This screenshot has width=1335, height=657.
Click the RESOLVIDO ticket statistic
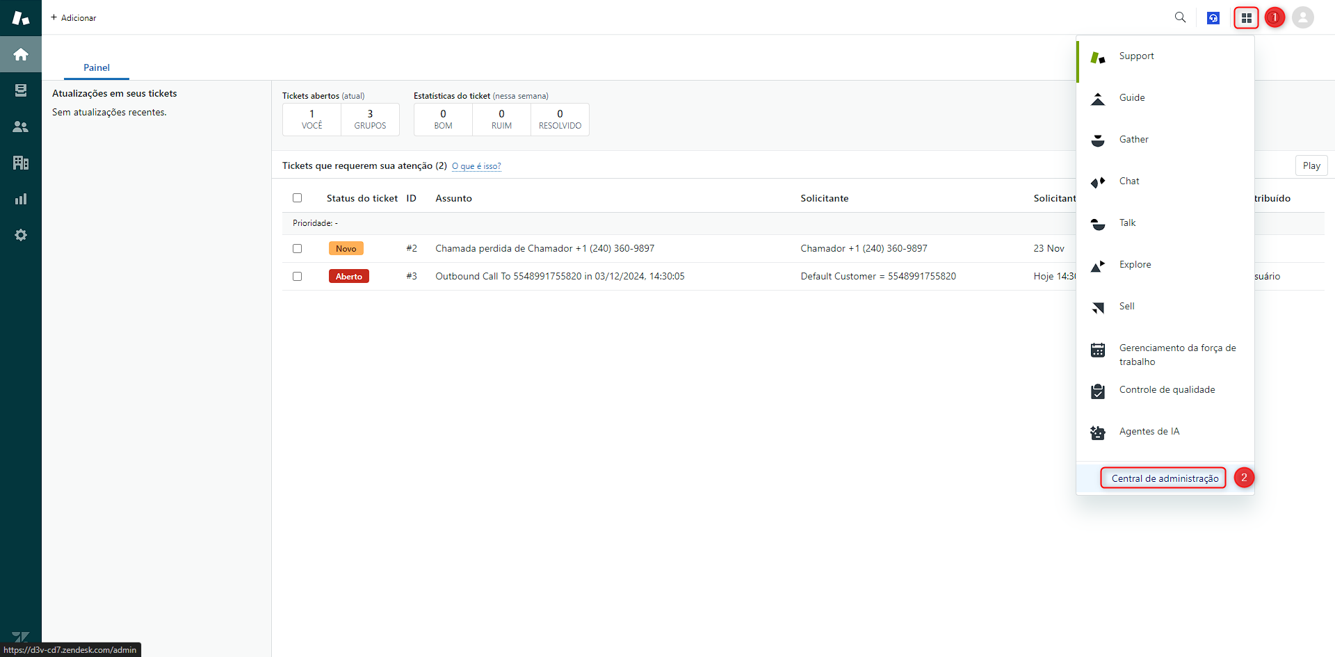(x=560, y=120)
